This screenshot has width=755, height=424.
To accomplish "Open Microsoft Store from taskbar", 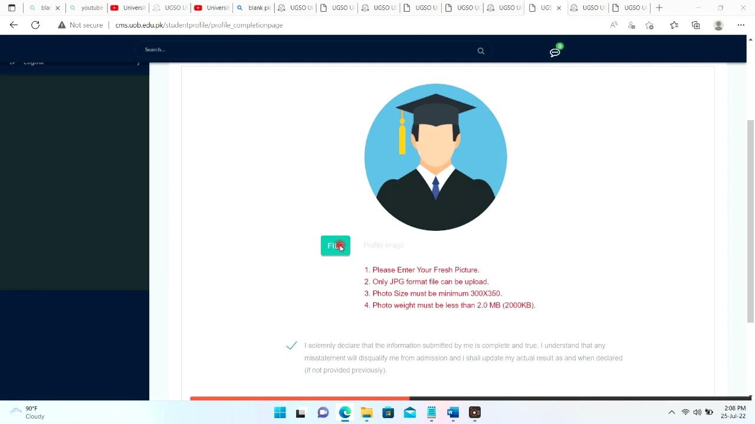I will click(388, 413).
